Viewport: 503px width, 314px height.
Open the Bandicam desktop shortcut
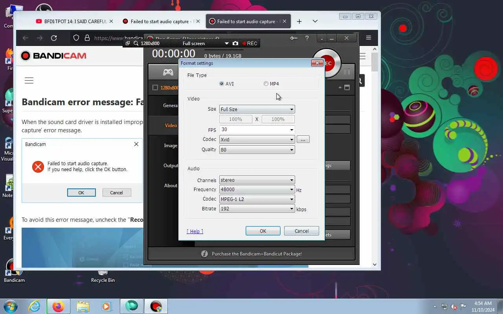pyautogui.click(x=14, y=271)
